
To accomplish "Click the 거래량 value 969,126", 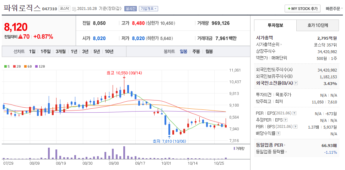I will pyautogui.click(x=220, y=23).
